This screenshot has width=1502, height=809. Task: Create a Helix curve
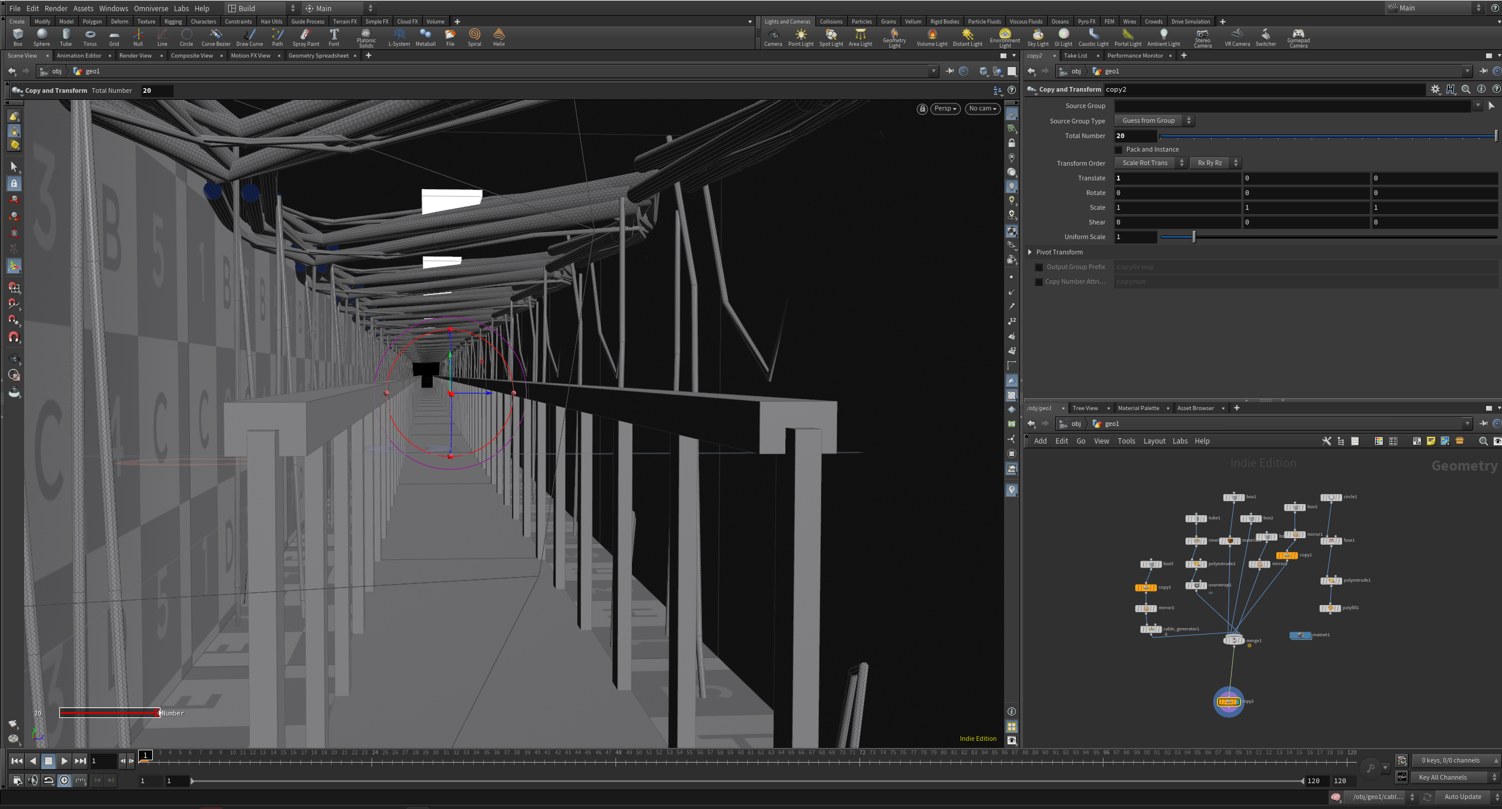pyautogui.click(x=499, y=38)
